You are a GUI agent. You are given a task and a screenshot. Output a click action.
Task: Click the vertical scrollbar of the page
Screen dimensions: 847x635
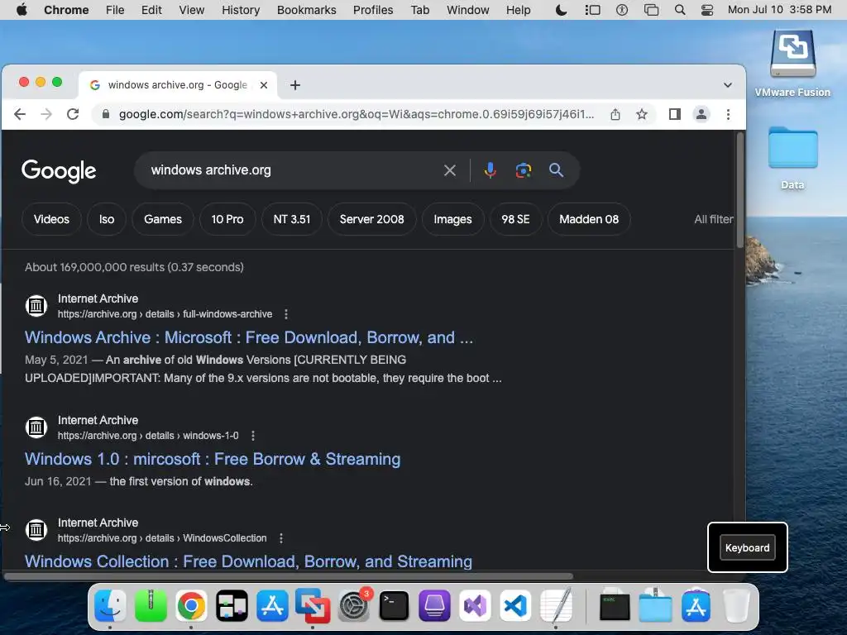point(739,190)
